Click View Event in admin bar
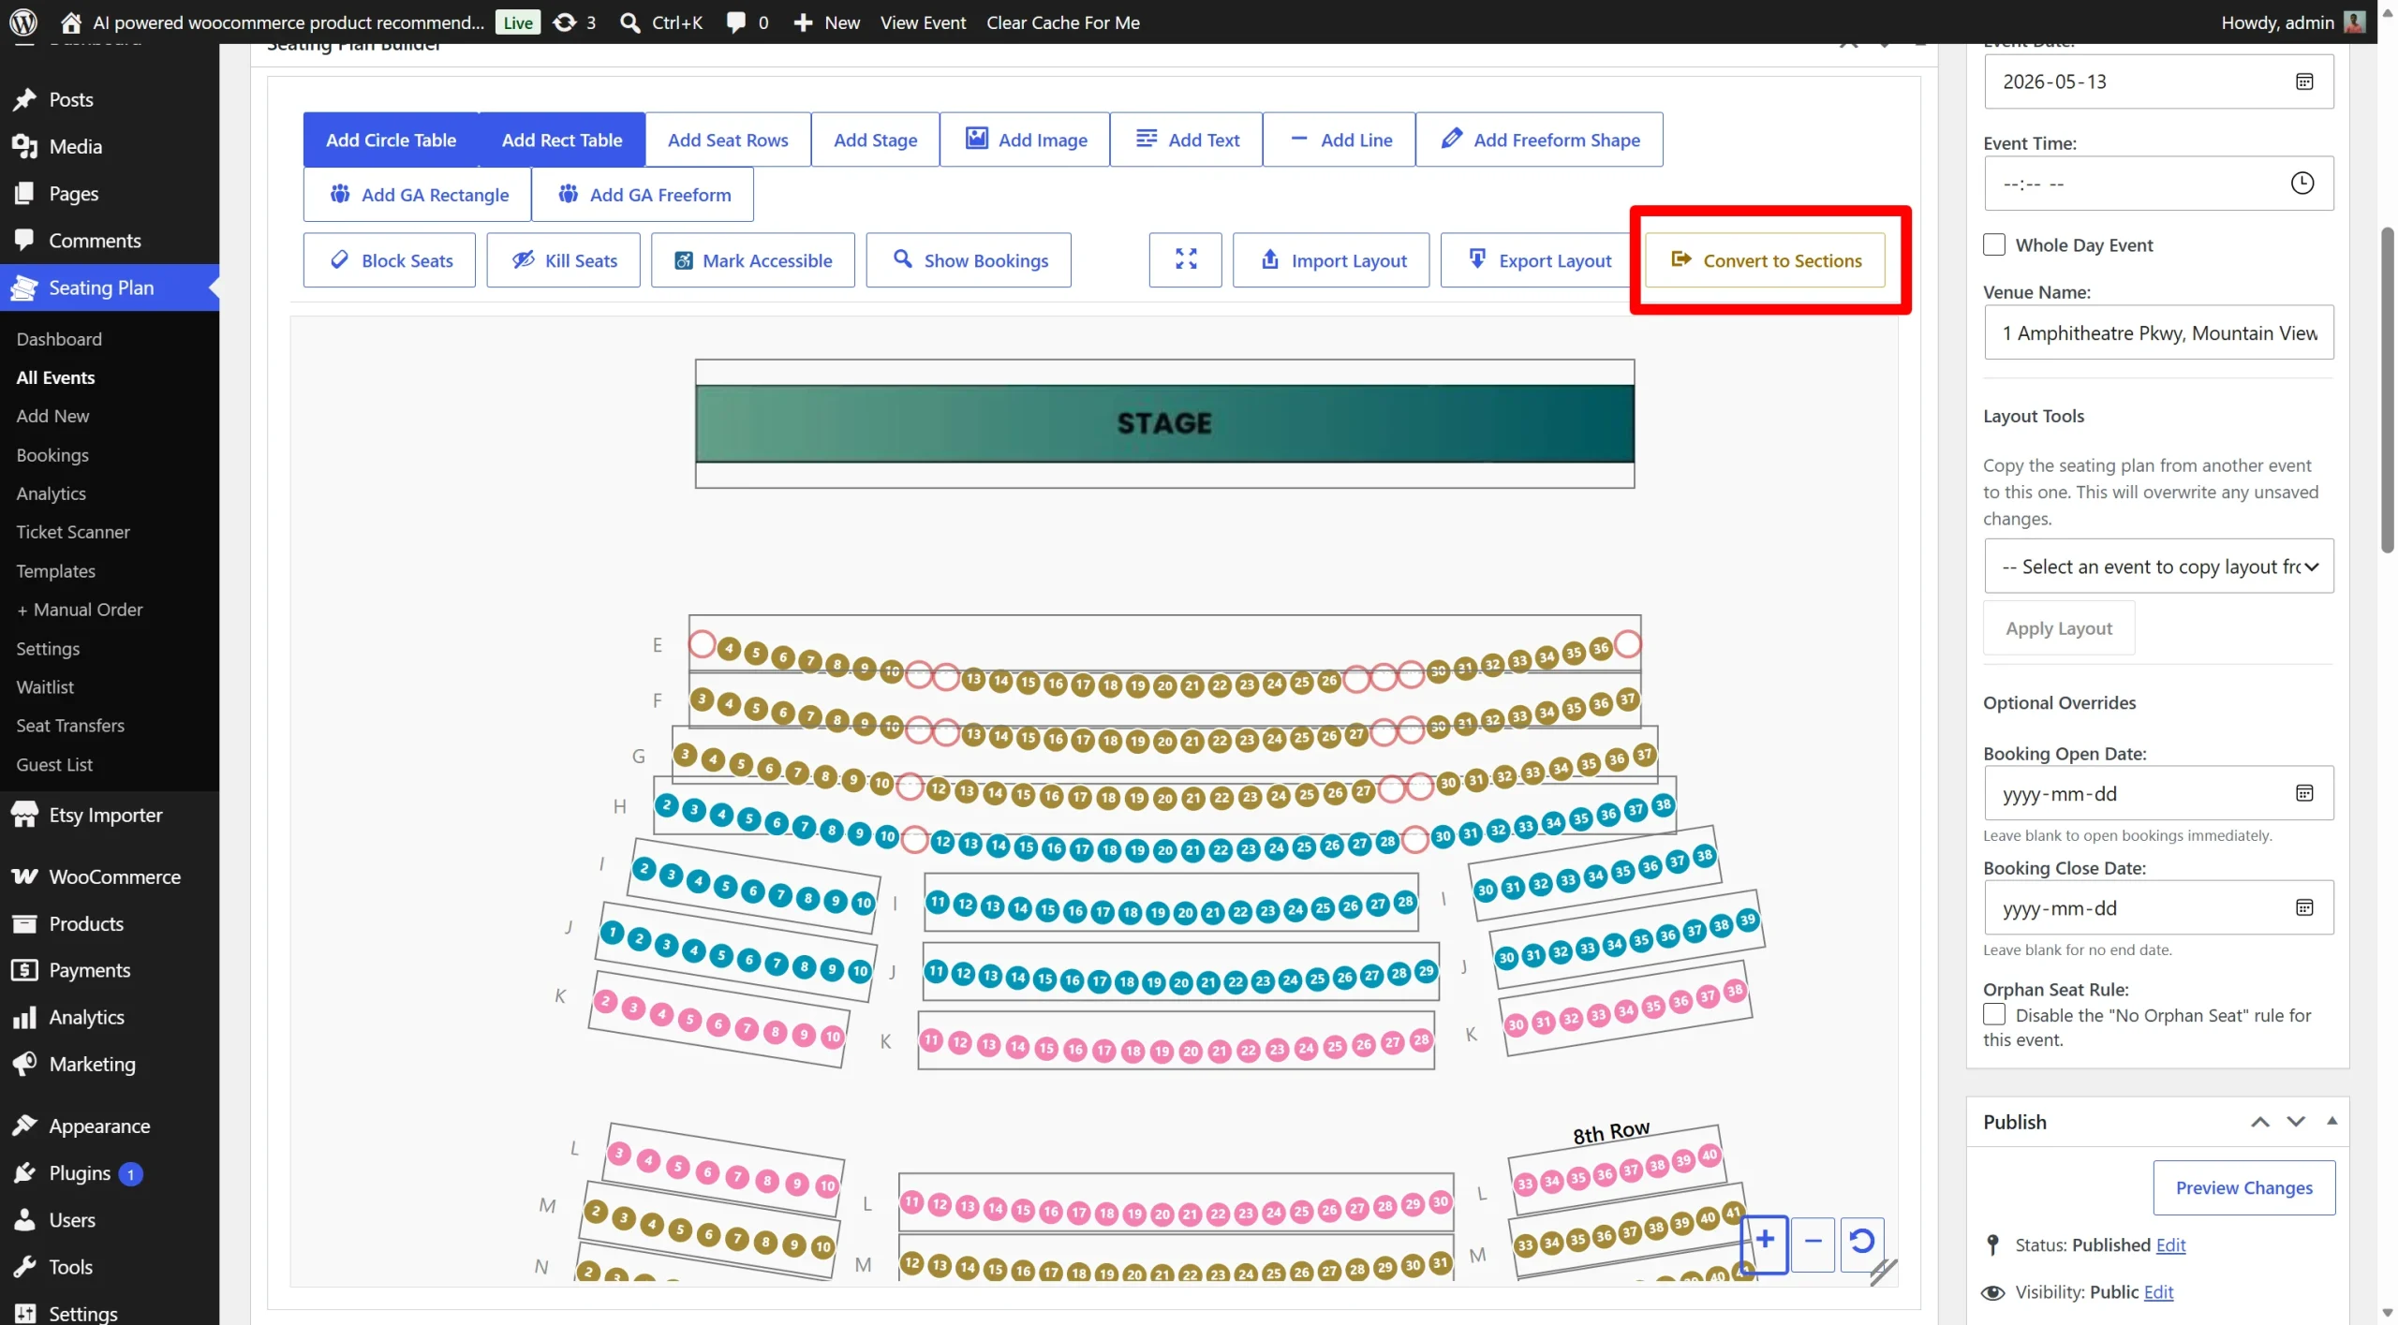This screenshot has height=1325, width=2398. (923, 22)
